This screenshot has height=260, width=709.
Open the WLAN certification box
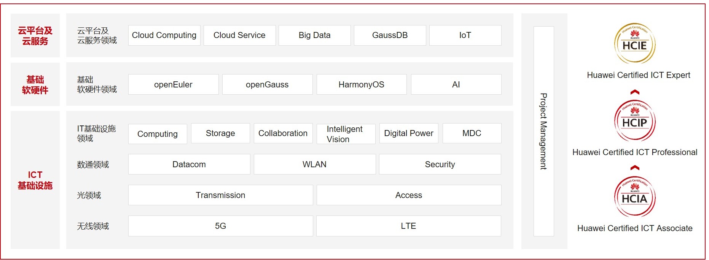315,164
